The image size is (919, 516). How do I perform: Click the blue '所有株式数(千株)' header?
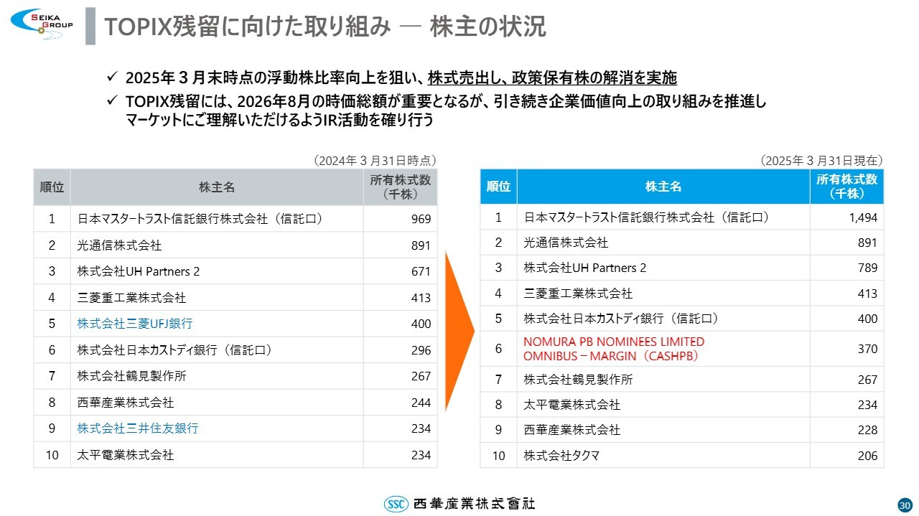pos(847,187)
